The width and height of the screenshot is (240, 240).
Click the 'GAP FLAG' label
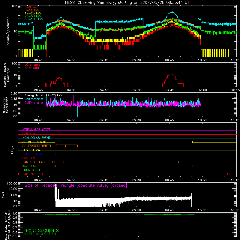coord(29,133)
